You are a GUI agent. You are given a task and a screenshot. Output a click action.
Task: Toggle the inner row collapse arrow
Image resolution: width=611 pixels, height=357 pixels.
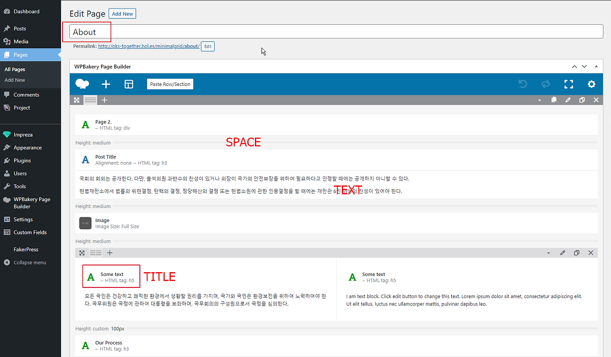click(x=548, y=253)
